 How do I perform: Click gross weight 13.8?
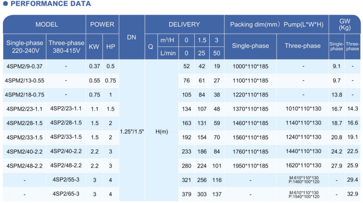click(x=337, y=95)
